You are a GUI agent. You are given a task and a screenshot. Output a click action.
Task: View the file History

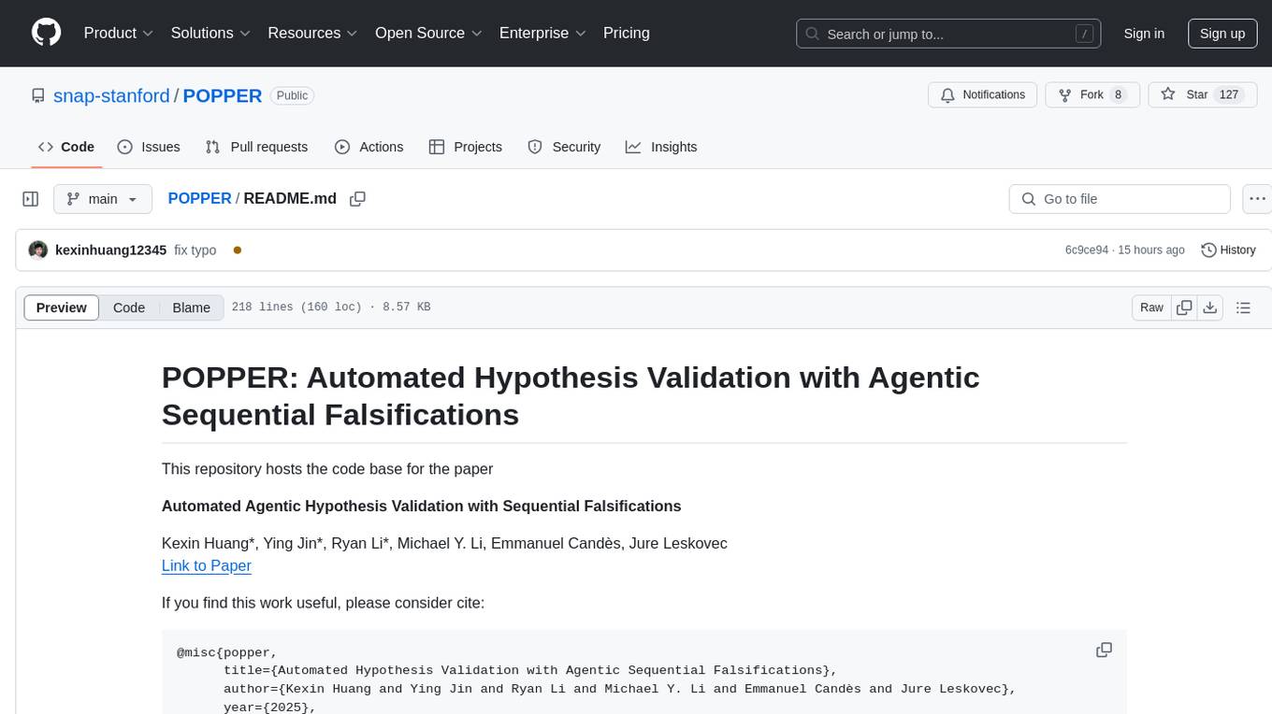click(x=1228, y=250)
